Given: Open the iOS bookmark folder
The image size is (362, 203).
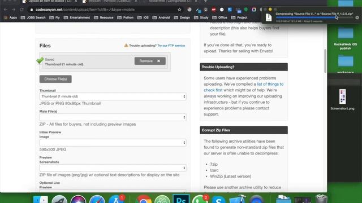Looking at the screenshot, I should [x=143, y=17].
